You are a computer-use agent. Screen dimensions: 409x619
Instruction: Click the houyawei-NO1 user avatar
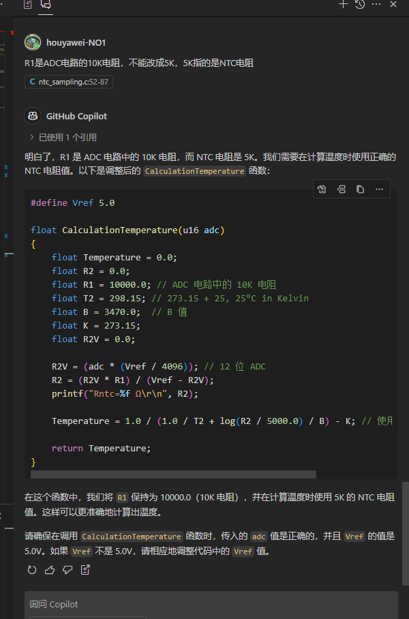pos(33,42)
